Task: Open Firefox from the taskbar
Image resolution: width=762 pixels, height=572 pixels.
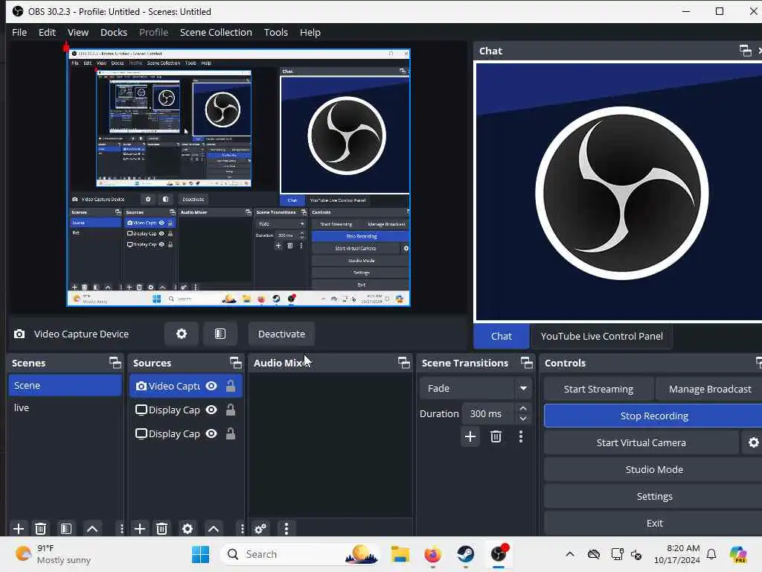Action: 432,554
